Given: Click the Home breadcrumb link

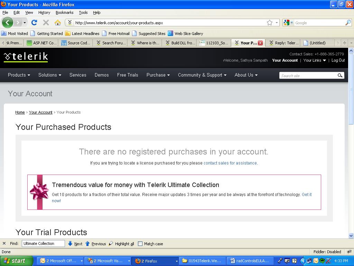Looking at the screenshot, I should click(20, 112).
